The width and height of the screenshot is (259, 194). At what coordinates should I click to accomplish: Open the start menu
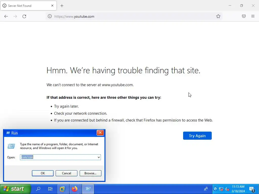tap(15, 189)
